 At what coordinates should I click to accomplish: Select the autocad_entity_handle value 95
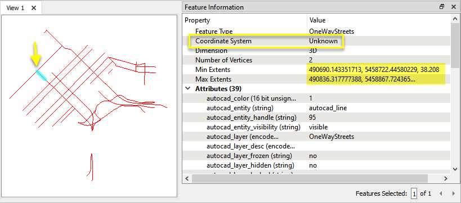312,118
